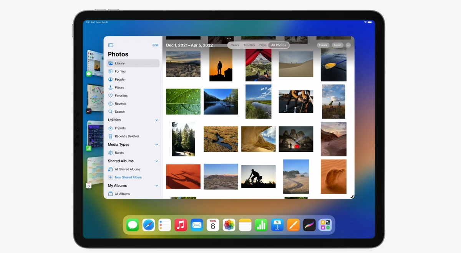Open Procreate from the dock
The height and width of the screenshot is (253, 461).
[309, 225]
